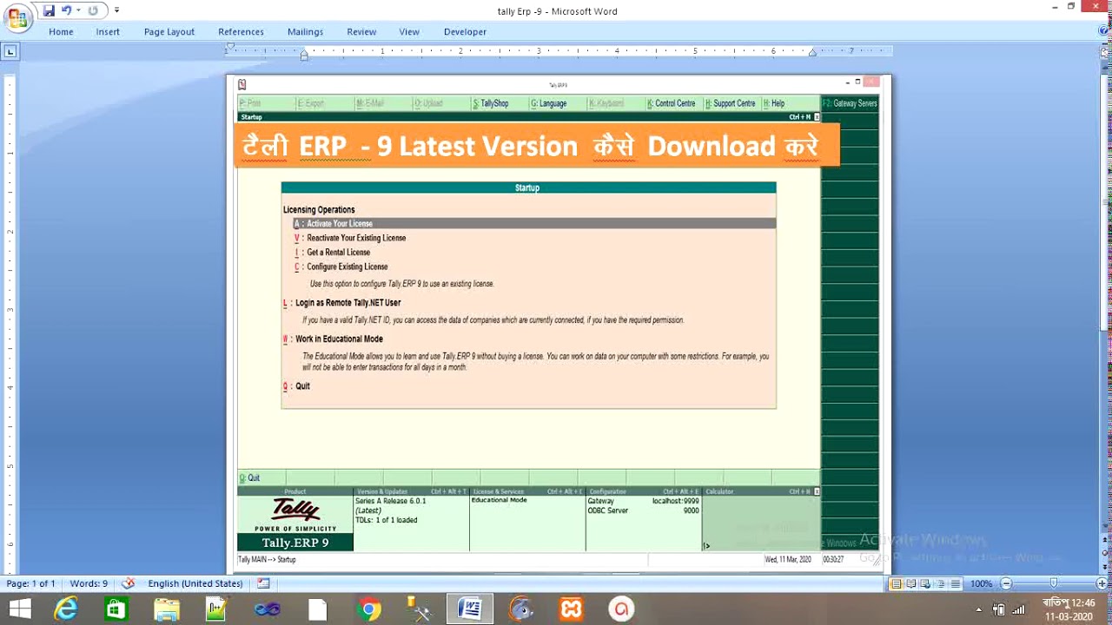Switch to Web Layout view
This screenshot has width=1112, height=625.
(925, 583)
